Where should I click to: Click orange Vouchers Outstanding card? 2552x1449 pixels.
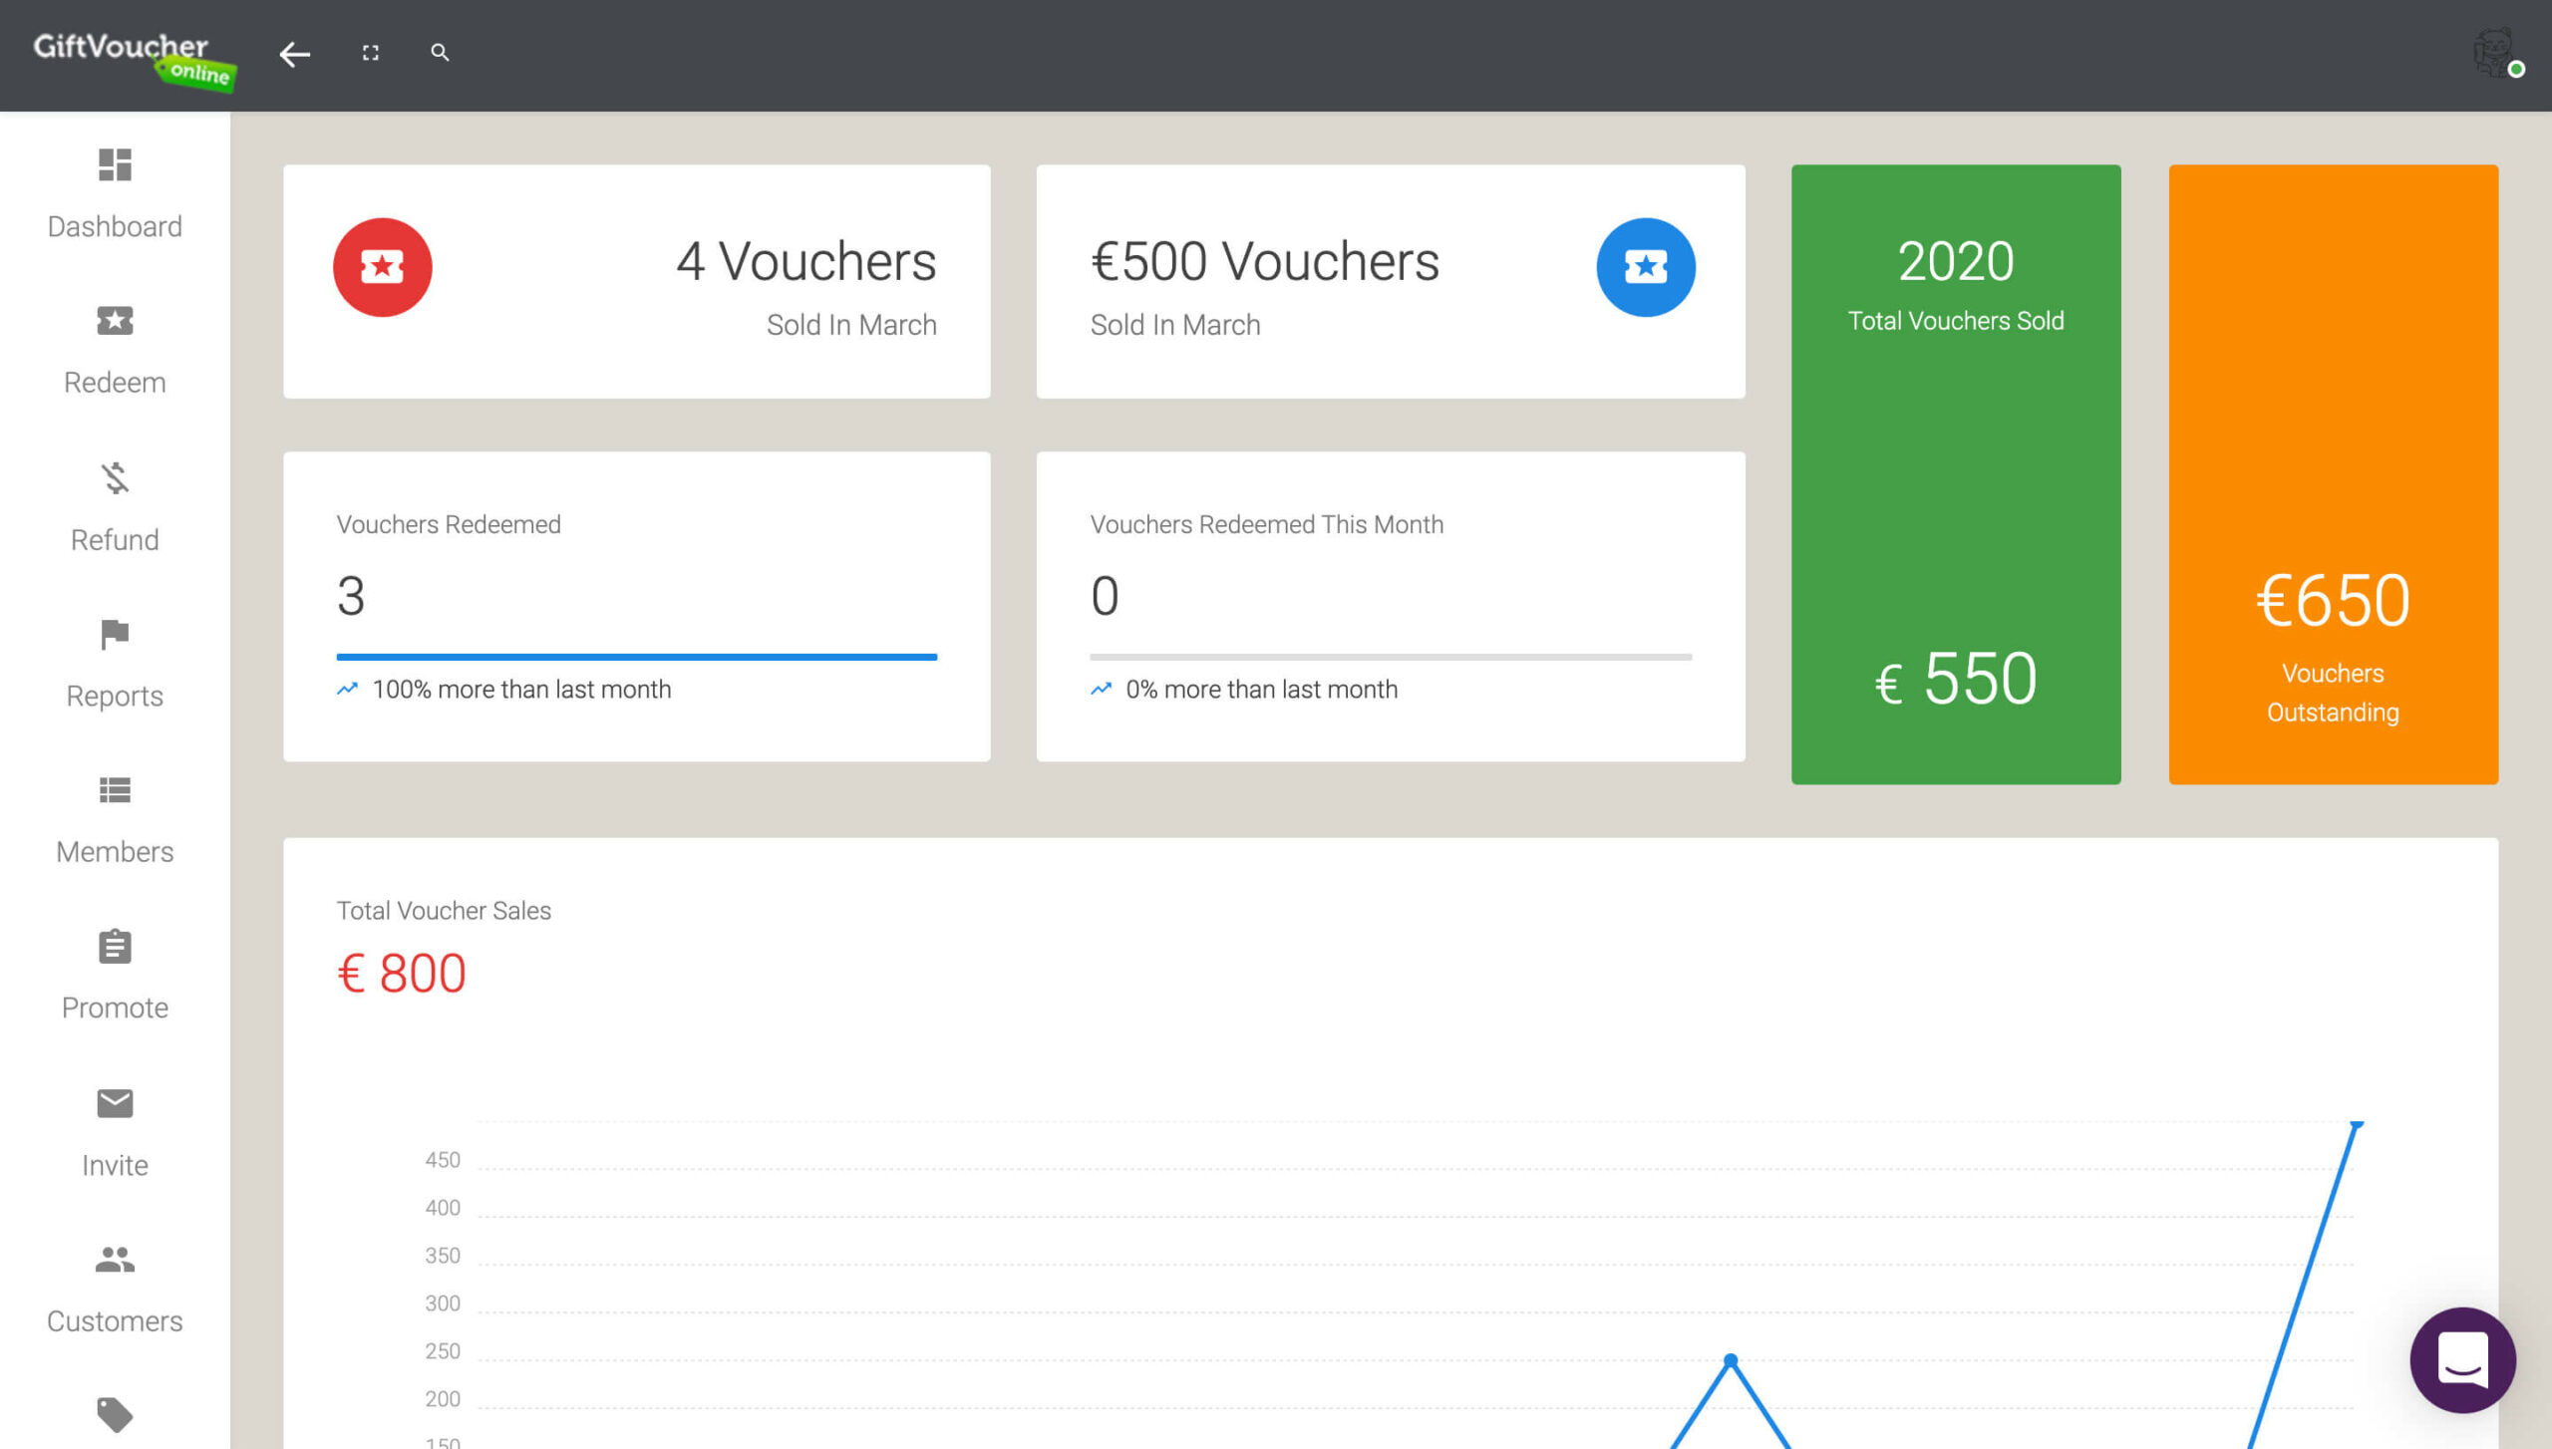(2333, 474)
